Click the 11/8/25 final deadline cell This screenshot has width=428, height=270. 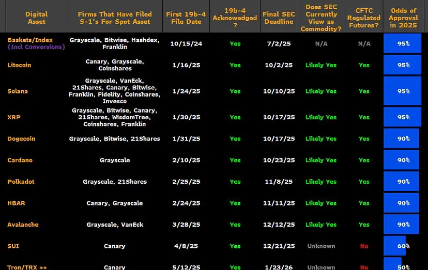coord(279,182)
